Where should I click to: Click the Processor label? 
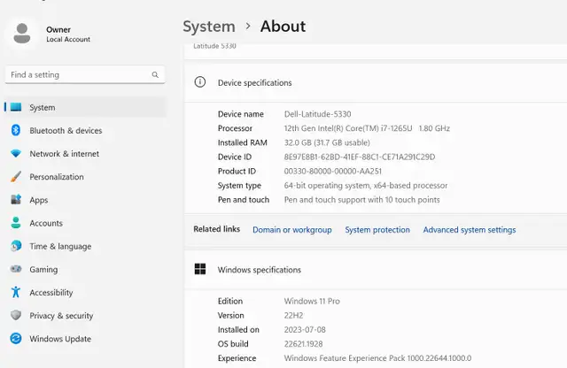click(x=235, y=128)
